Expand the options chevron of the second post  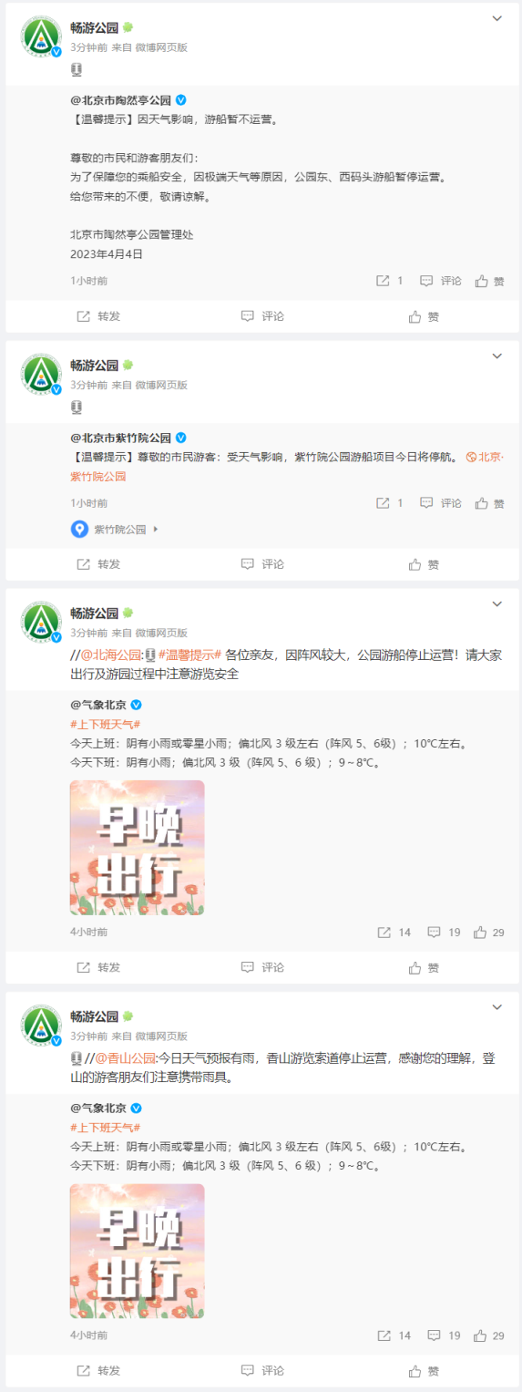497,356
